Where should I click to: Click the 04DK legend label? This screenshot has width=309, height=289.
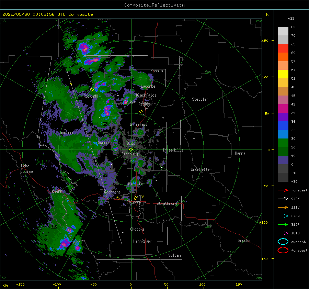pos(295,199)
